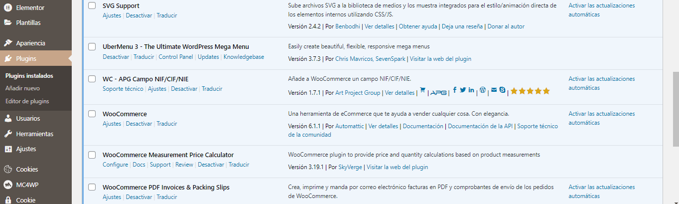Viewport: 679px width, 204px height.
Task: Click the Facebook icon in APG row
Action: (x=455, y=90)
